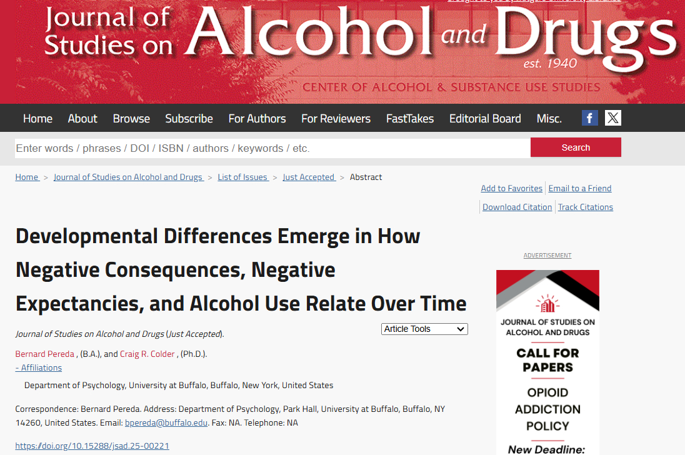This screenshot has width=685, height=455.
Task: Open the Article Tools dropdown
Action: coord(424,329)
